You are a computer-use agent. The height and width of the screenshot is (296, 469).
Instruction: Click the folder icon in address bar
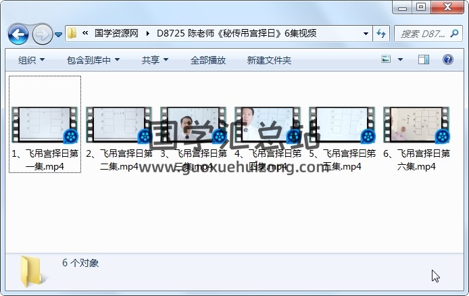click(x=72, y=33)
